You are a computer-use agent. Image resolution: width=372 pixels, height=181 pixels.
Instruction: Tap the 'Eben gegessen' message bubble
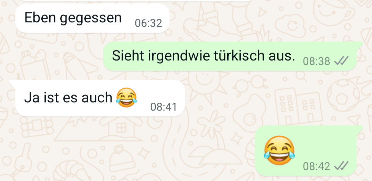tap(92, 18)
